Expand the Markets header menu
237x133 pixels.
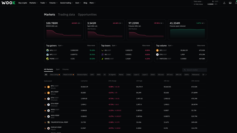(33, 3)
